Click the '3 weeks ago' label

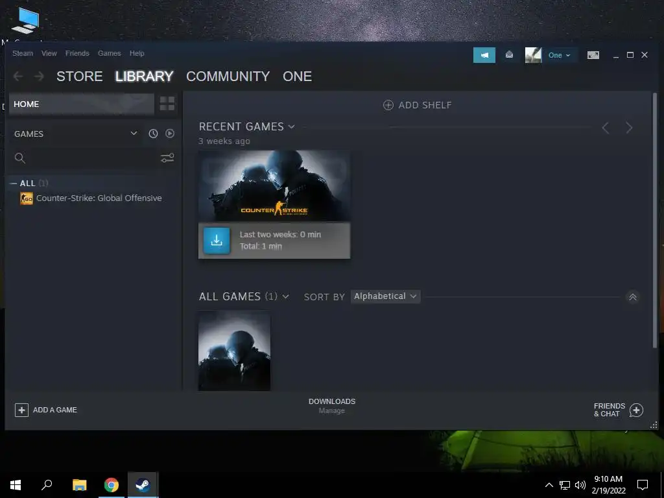click(224, 141)
